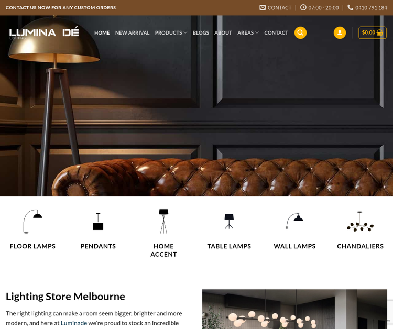Follow the Luminade text link
The height and width of the screenshot is (329, 393).
(x=74, y=323)
